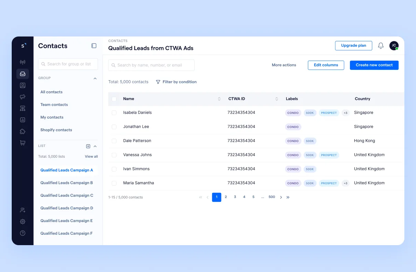The image size is (416, 272).
Task: Go to page 3
Action: (235, 197)
